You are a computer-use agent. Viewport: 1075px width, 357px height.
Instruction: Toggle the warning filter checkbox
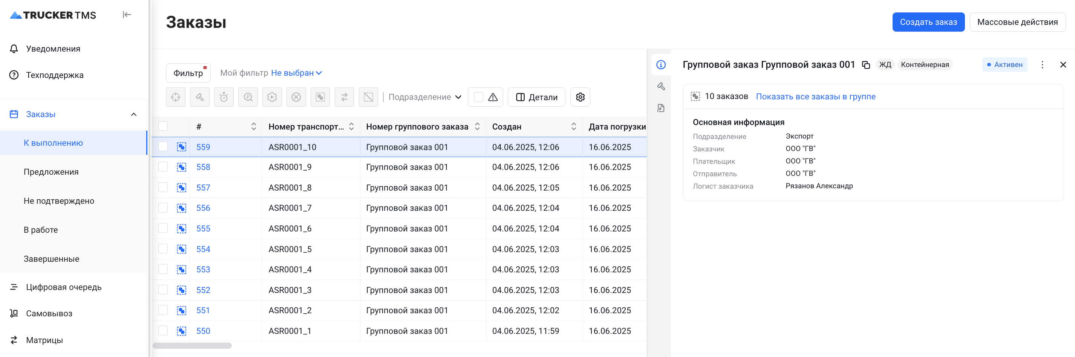(479, 97)
